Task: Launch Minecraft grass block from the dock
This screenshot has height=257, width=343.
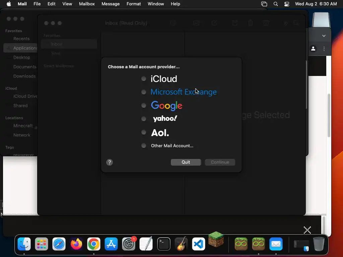Action: pos(216,239)
